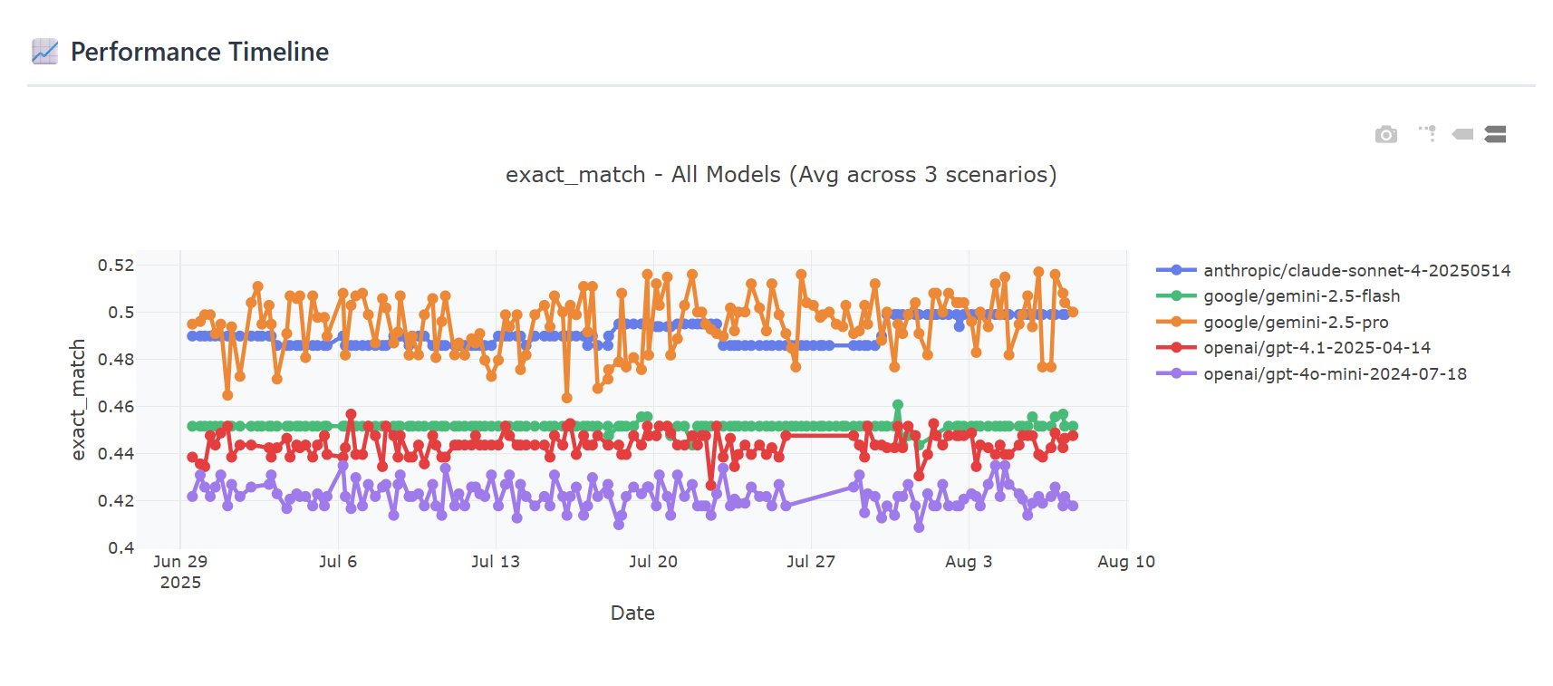
Task: Enable compare data on hover mode
Action: tap(1496, 134)
